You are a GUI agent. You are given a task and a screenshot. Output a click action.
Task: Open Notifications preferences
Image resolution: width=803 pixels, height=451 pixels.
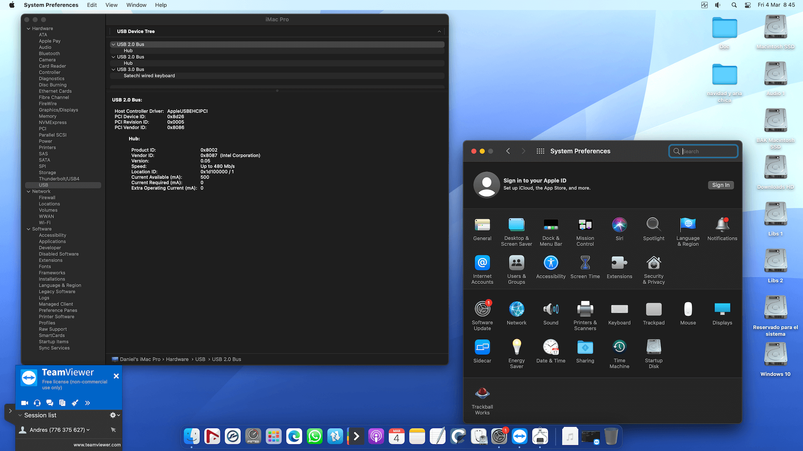tap(722, 229)
